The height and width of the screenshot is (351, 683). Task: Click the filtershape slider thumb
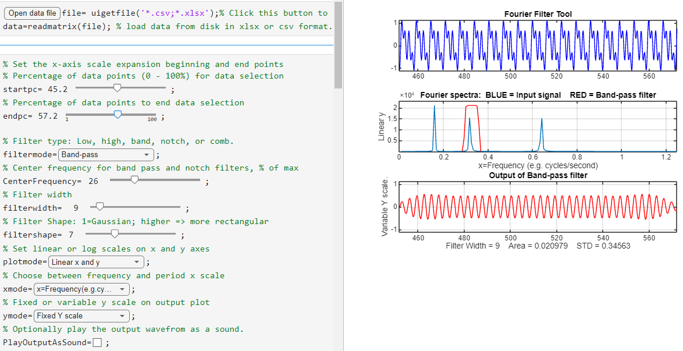[115, 233]
